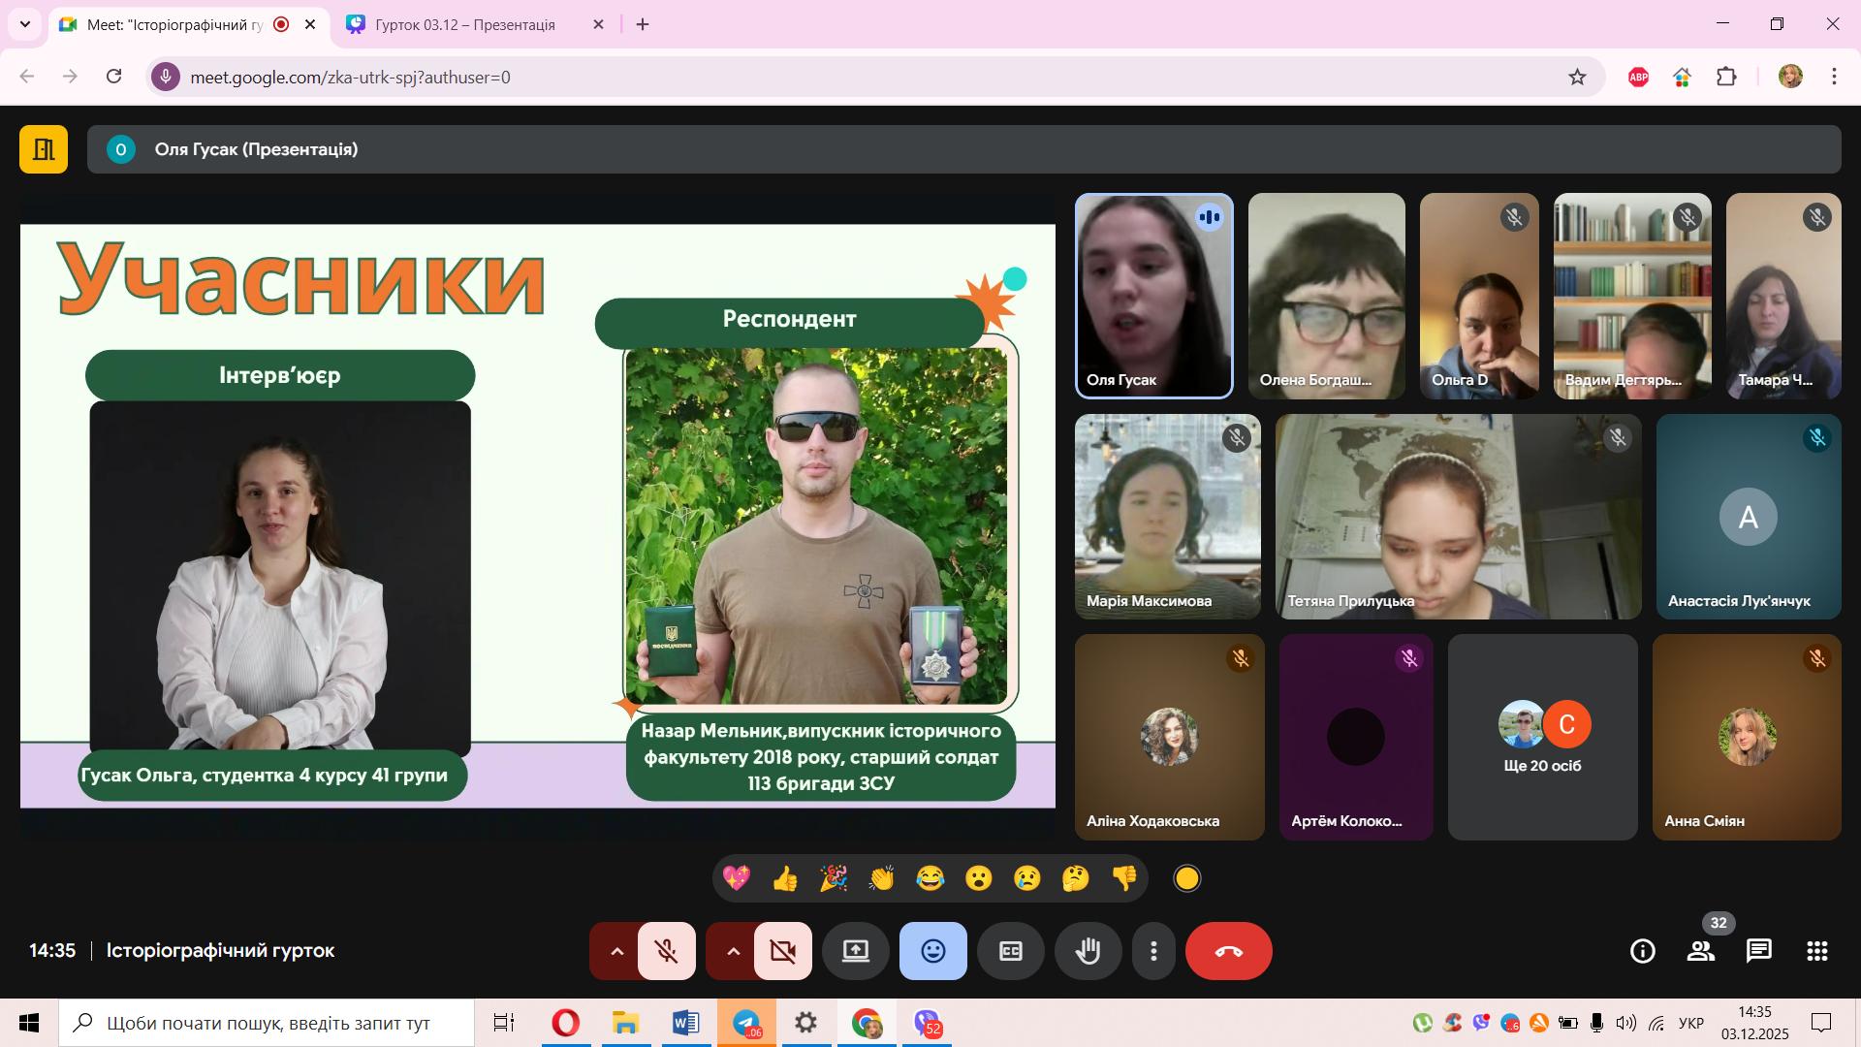1861x1047 pixels.
Task: Click the Ще 20 осіб participants tile
Action: [x=1542, y=737]
